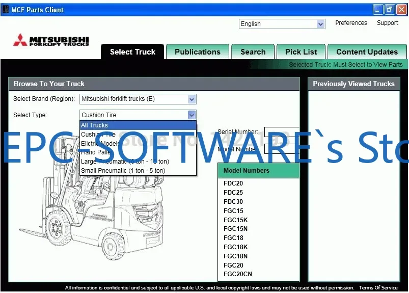409x293 pixels.
Task: Expand the Select Brand (Region) dropdown arrow
Action: tap(192, 99)
